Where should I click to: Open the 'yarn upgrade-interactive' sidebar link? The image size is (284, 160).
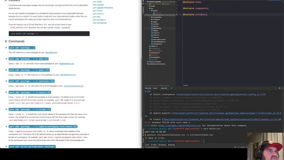coord(103,8)
